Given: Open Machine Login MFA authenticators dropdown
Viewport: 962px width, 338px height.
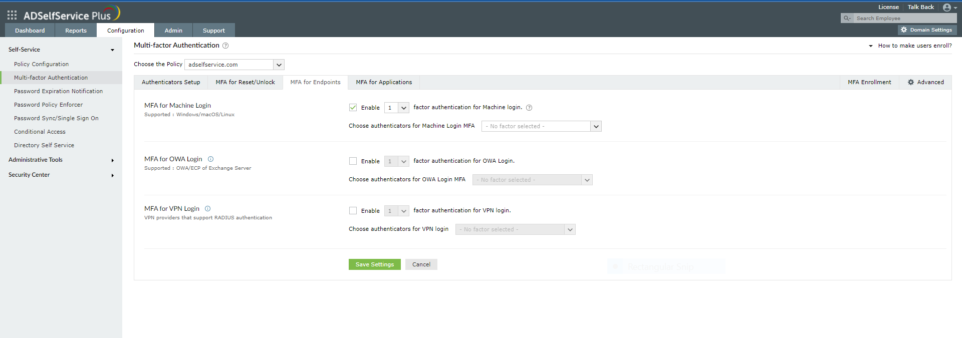Looking at the screenshot, I should tap(541, 126).
